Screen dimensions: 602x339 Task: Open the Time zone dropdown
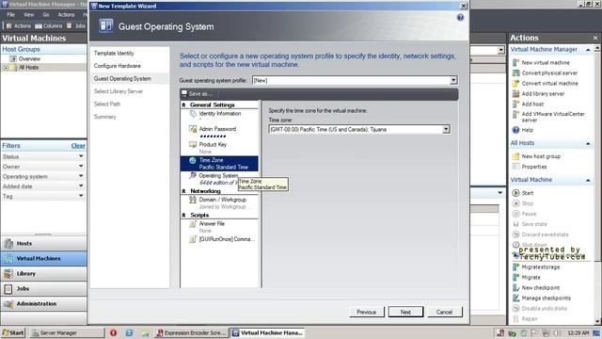[x=446, y=130]
